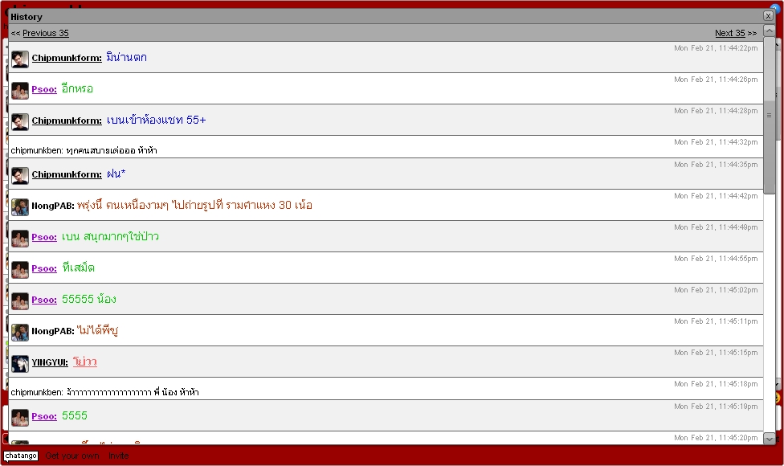Viewport: 784px width, 466px height.
Task: Open Chipmunkform profile from 11:44:22pm message
Action: [x=67, y=58]
